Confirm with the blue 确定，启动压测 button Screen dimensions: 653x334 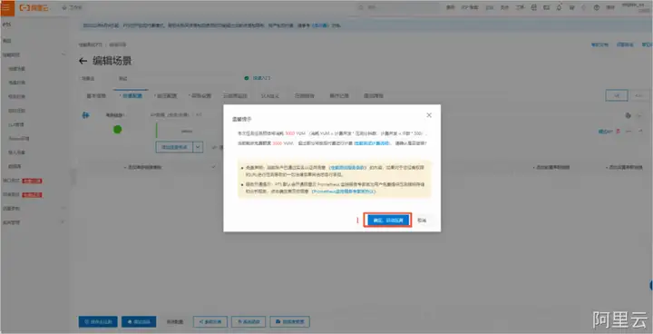click(x=388, y=221)
